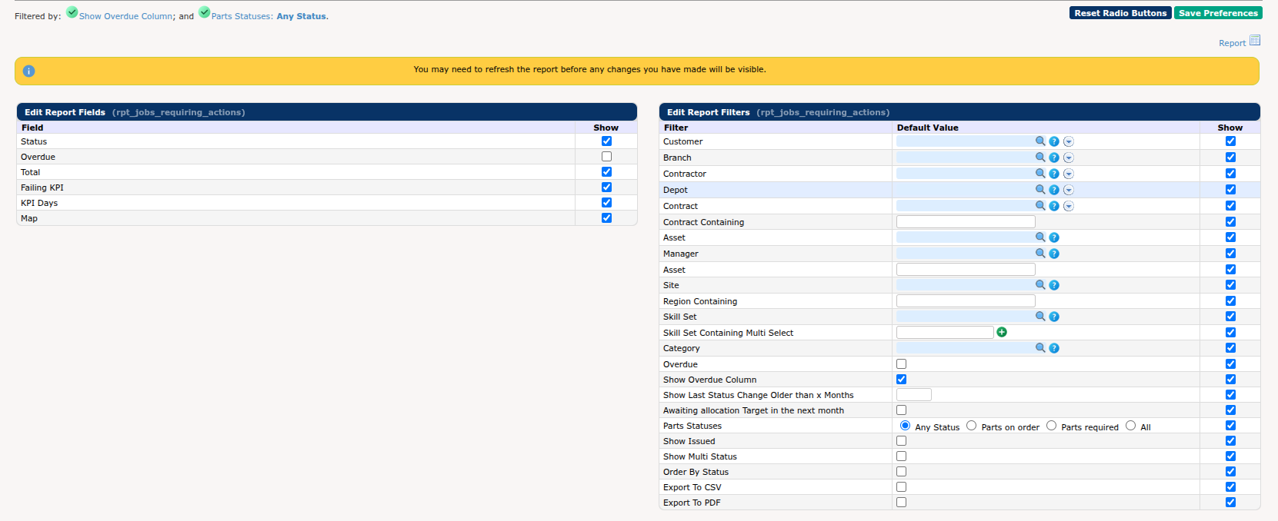Select the Any Status radio button

(x=905, y=426)
